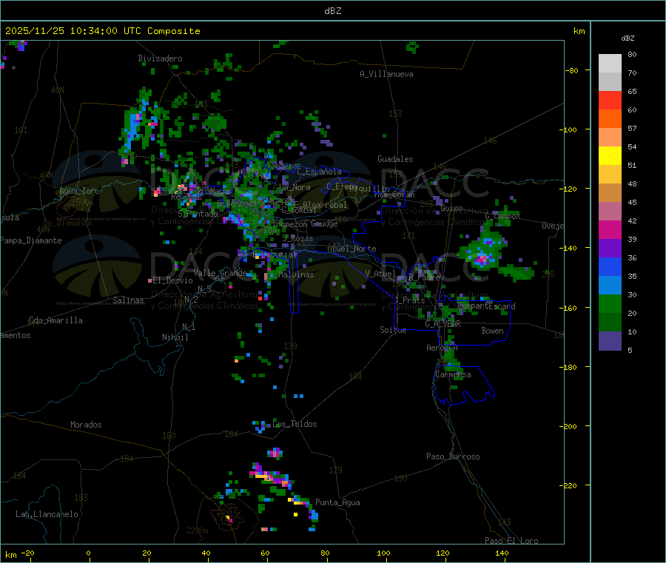Viewport: 666px width, 563px height.
Task: Click the 'Morados' map label
Action: (87, 425)
